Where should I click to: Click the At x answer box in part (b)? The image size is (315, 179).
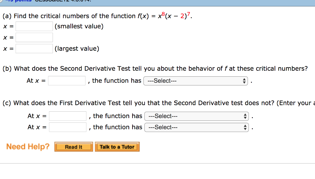coord(66,81)
